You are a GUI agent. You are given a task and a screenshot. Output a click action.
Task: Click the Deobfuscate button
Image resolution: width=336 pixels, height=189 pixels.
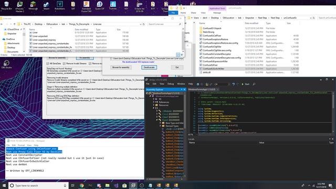(149, 67)
